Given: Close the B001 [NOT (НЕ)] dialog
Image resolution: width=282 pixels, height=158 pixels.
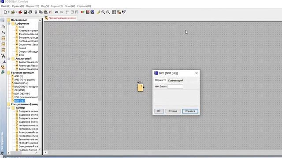Looking at the screenshot, I should point(197,73).
